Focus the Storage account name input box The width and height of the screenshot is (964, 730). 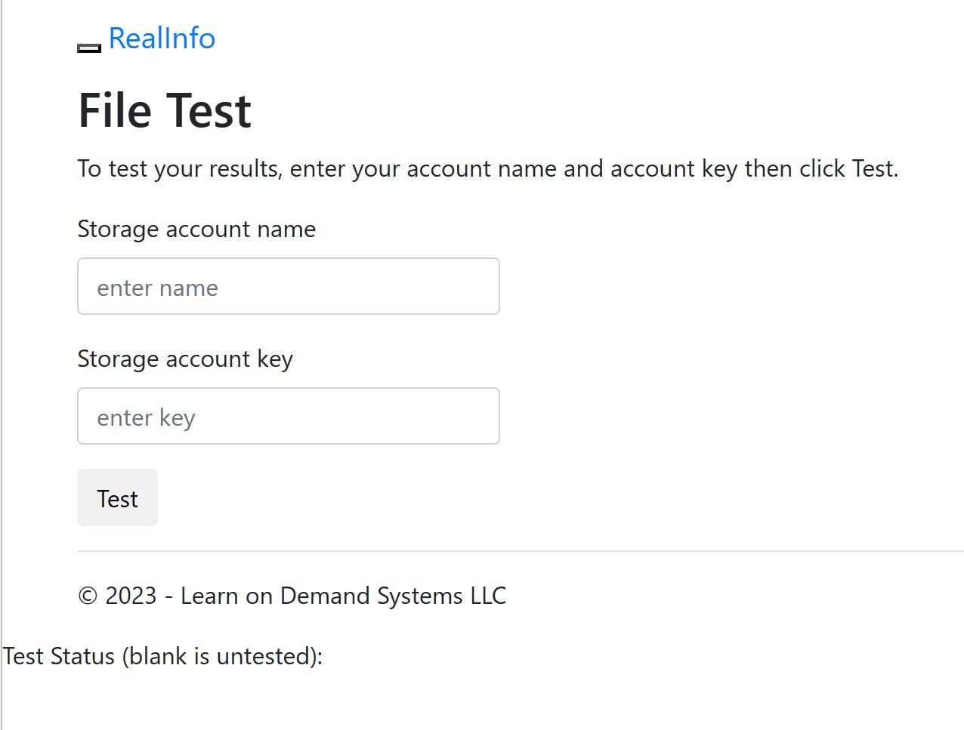click(x=289, y=286)
